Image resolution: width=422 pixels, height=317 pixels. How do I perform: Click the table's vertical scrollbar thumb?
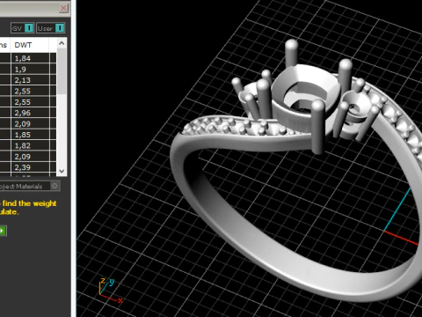(62, 71)
